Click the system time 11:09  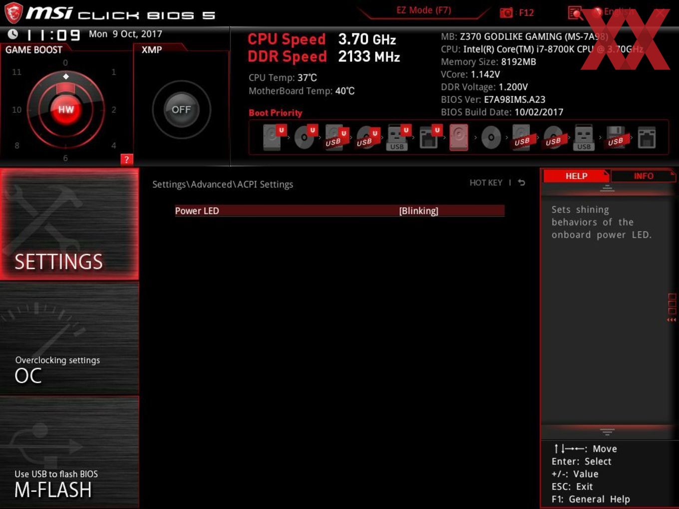click(x=53, y=35)
